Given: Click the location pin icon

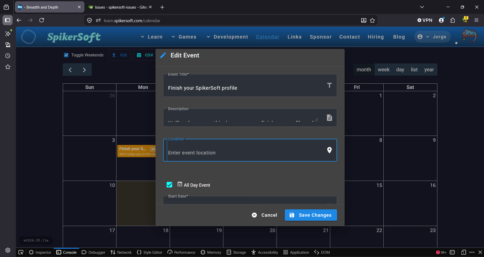Looking at the screenshot, I should 329,150.
